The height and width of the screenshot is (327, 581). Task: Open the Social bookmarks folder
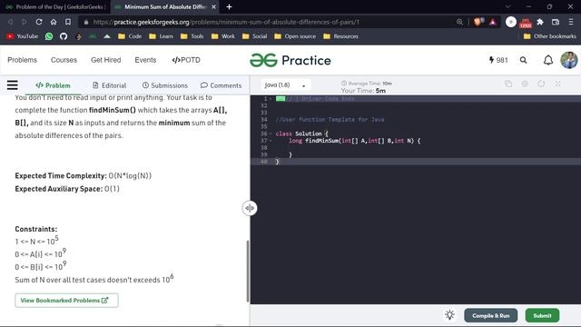pos(254,36)
